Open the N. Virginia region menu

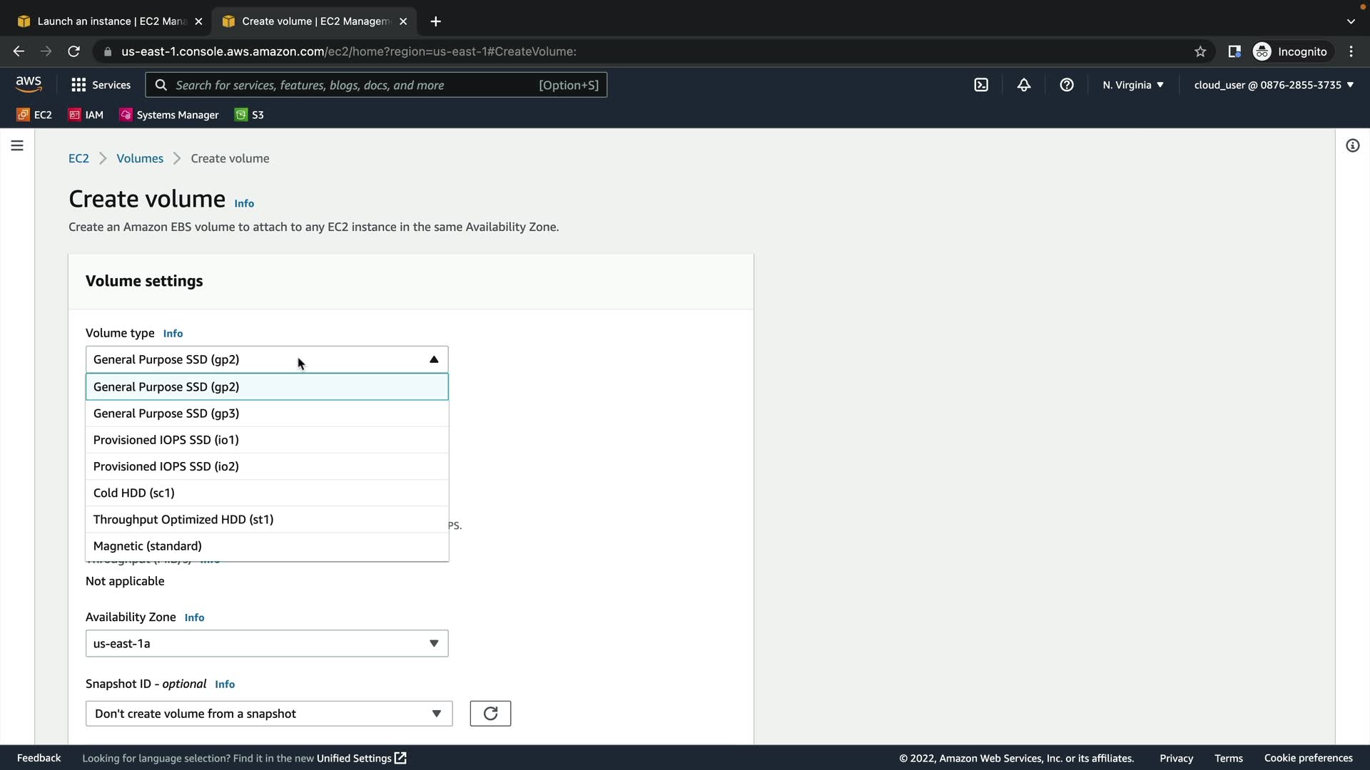(x=1133, y=85)
